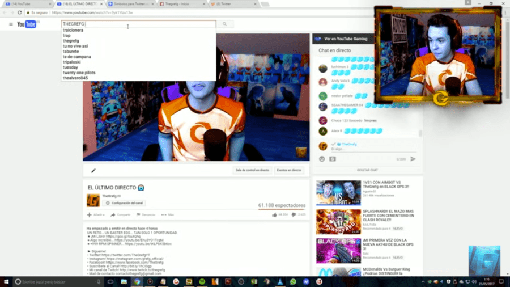Open File Explorer on taskbar
The image size is (510, 287).
tap(124, 282)
